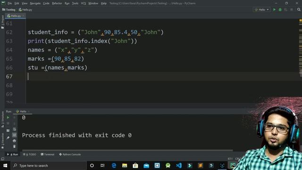
Task: Open File Explorer from the taskbar
Action: click(125, 166)
